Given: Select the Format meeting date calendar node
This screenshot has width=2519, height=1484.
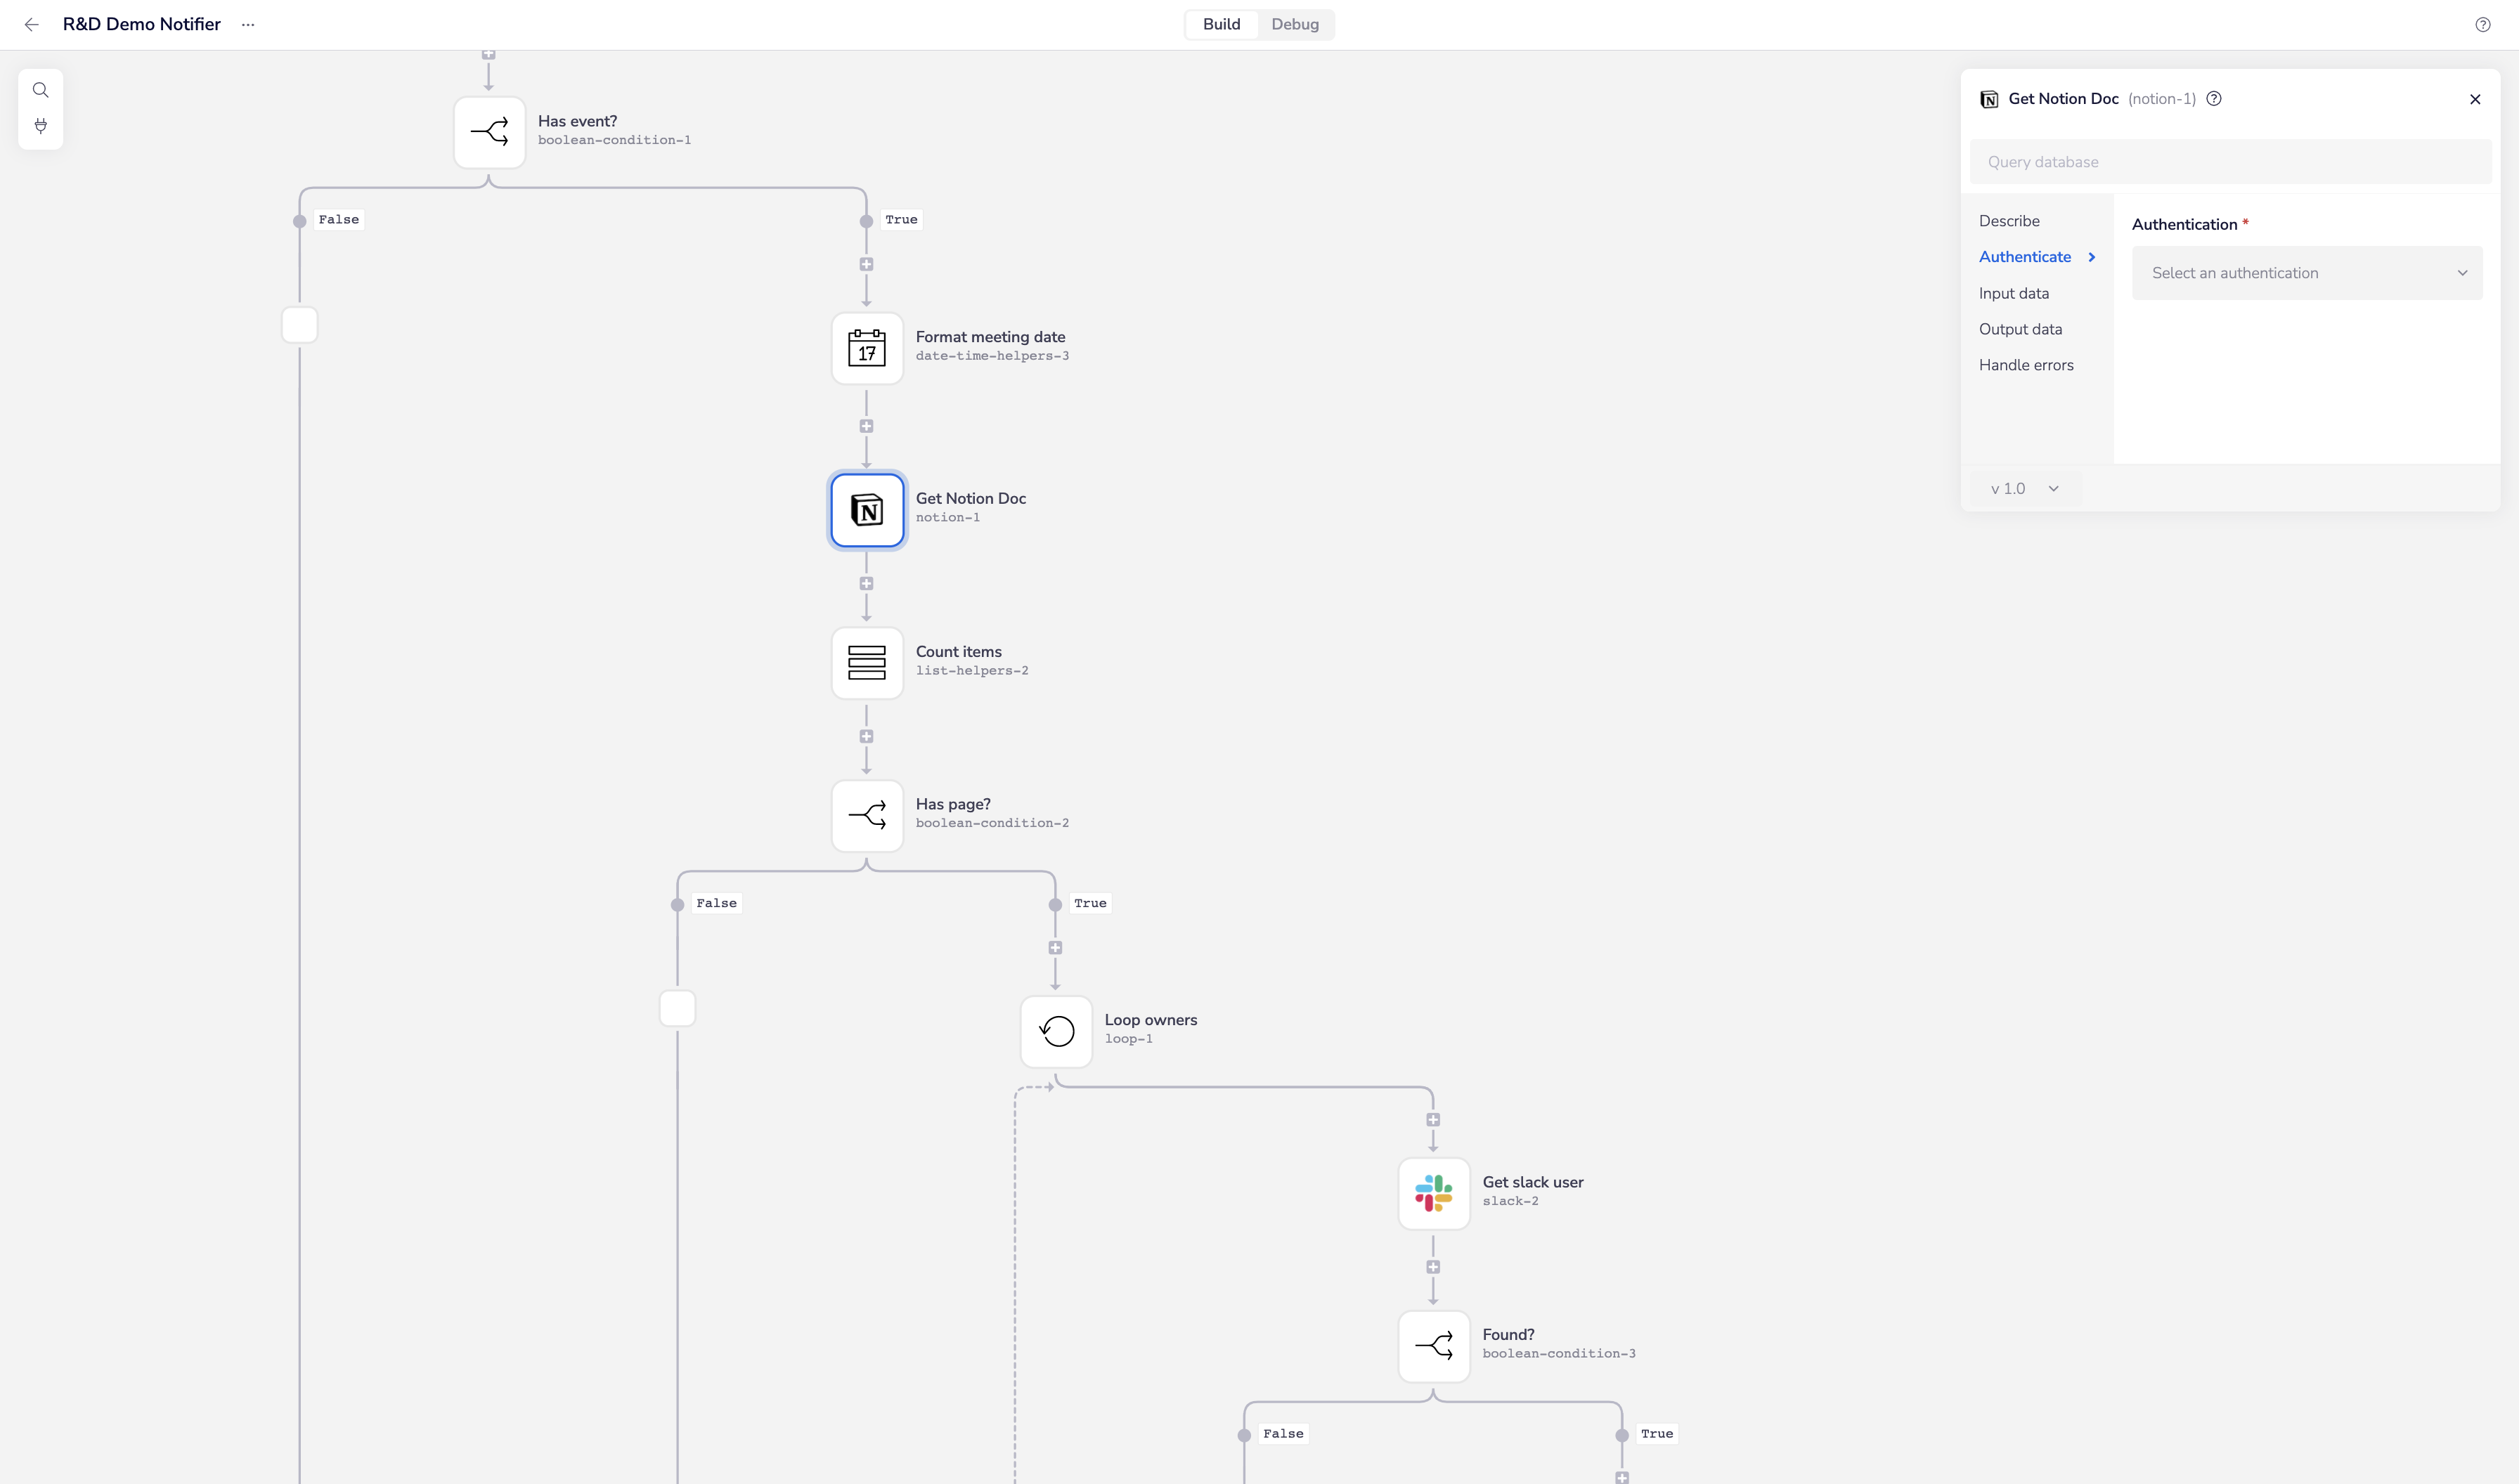Looking at the screenshot, I should click(867, 348).
